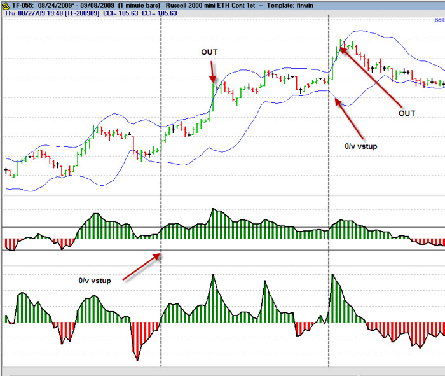The image size is (445, 376).
Task: Click the yellow chart window icon in title bar
Action: click(5, 5)
